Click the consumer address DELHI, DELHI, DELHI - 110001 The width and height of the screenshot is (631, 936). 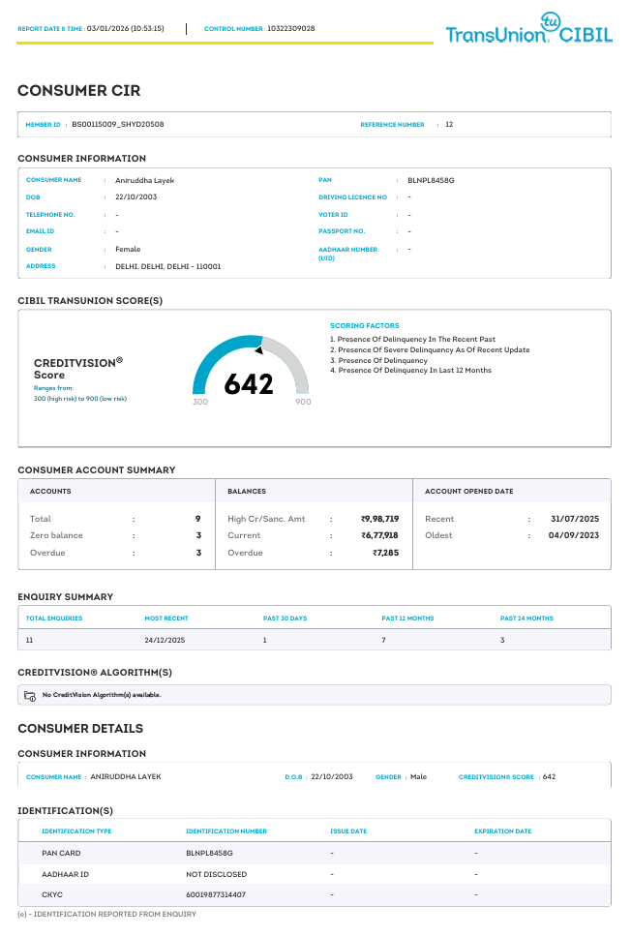[167, 266]
